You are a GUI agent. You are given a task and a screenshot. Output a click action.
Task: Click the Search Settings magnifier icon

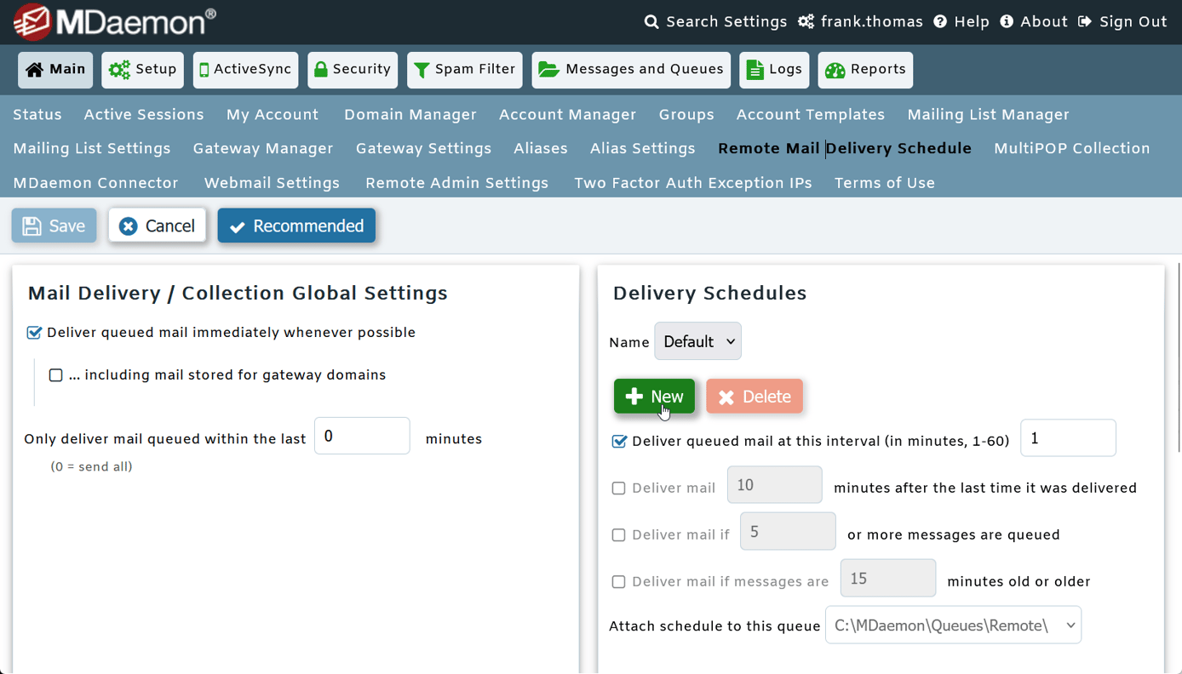(651, 22)
